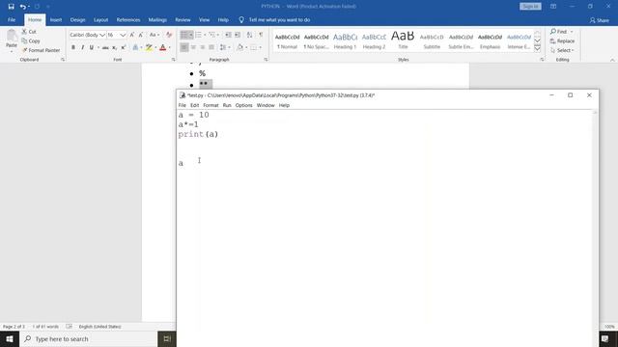
Task: Open the Change Case dropdown
Action: [154, 35]
